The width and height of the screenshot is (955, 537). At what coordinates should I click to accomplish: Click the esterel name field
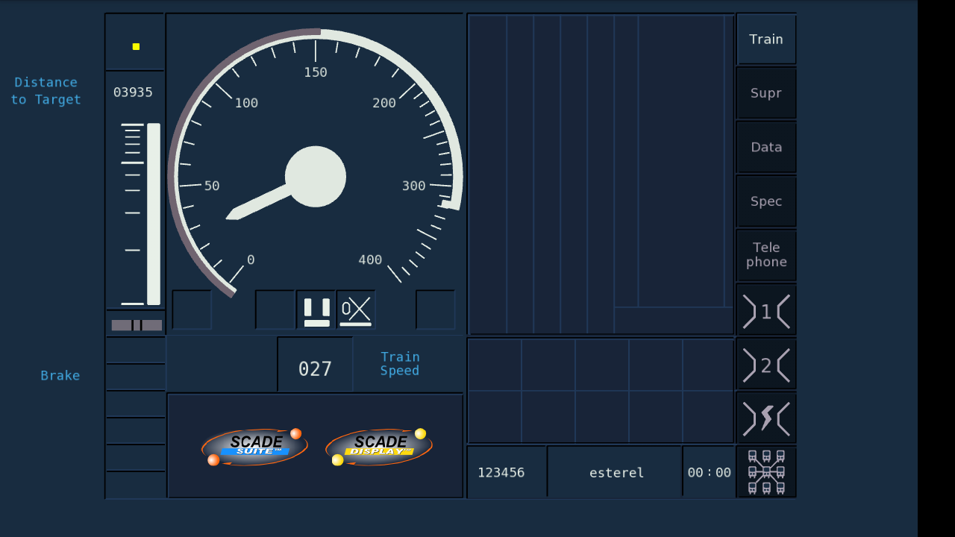point(616,473)
